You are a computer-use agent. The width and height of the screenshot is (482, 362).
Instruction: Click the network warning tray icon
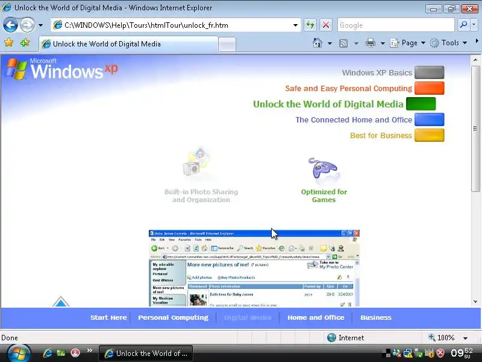[x=408, y=353]
